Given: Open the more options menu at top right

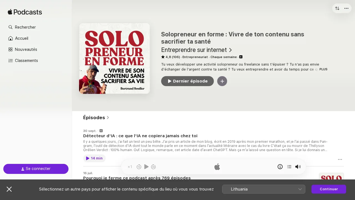Looking at the screenshot, I should pos(346,8).
